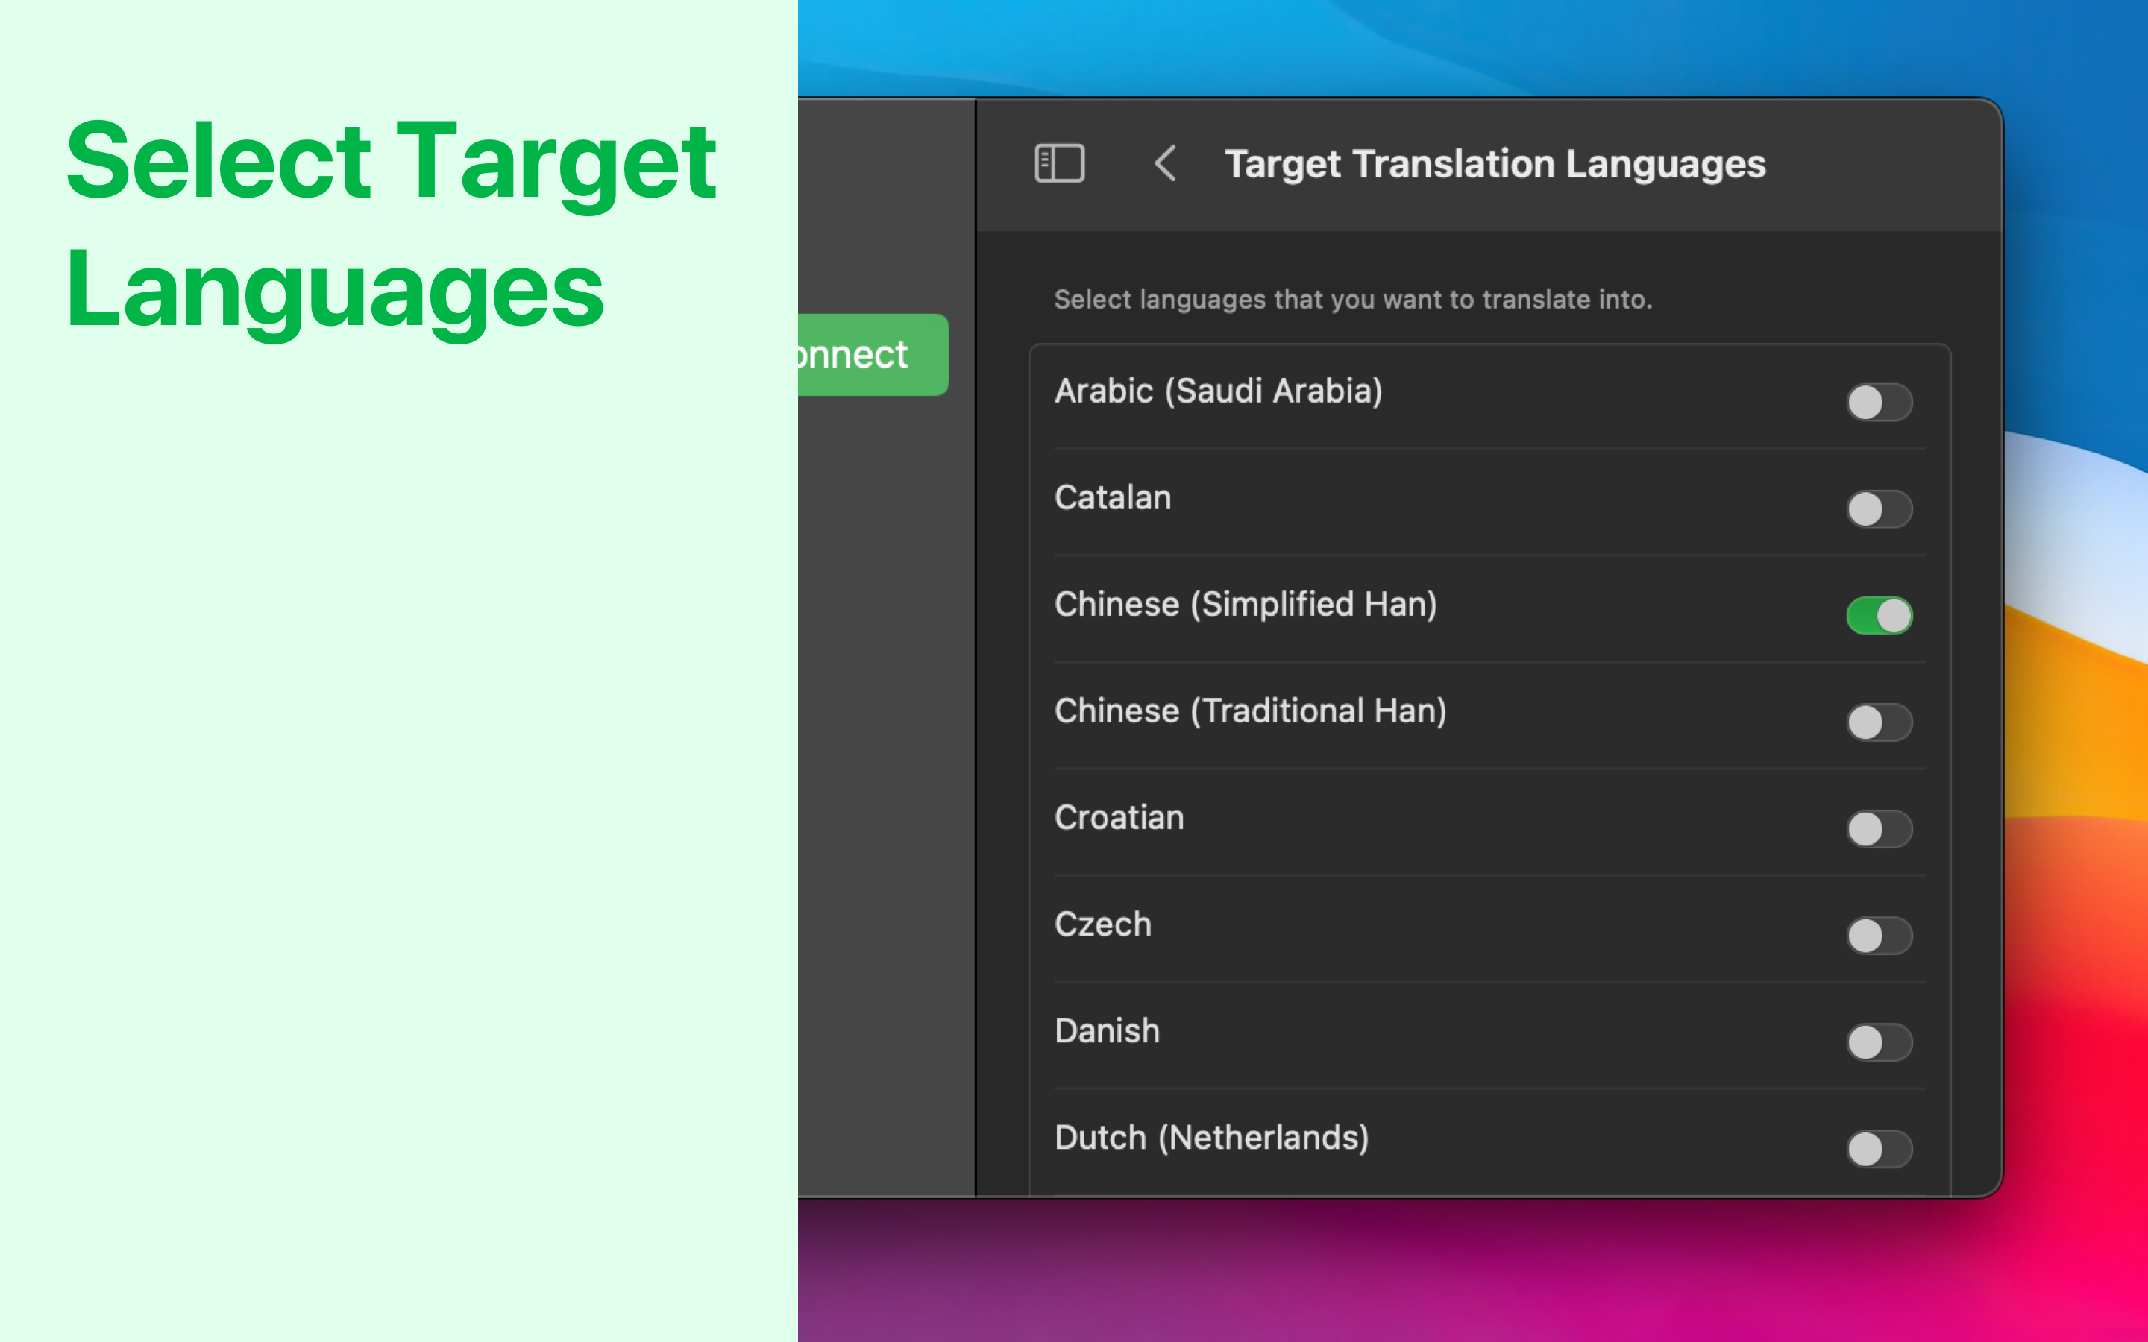This screenshot has height=1342, width=2148.
Task: Enable Danish translation toggle
Action: click(x=1879, y=1042)
